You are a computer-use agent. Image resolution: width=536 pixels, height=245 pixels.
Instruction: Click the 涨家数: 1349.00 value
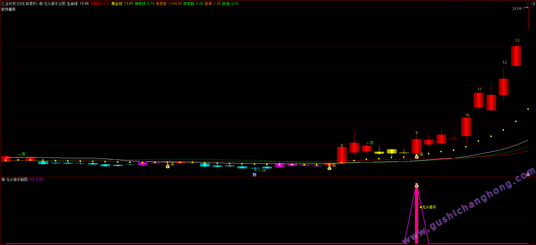[x=169, y=4]
